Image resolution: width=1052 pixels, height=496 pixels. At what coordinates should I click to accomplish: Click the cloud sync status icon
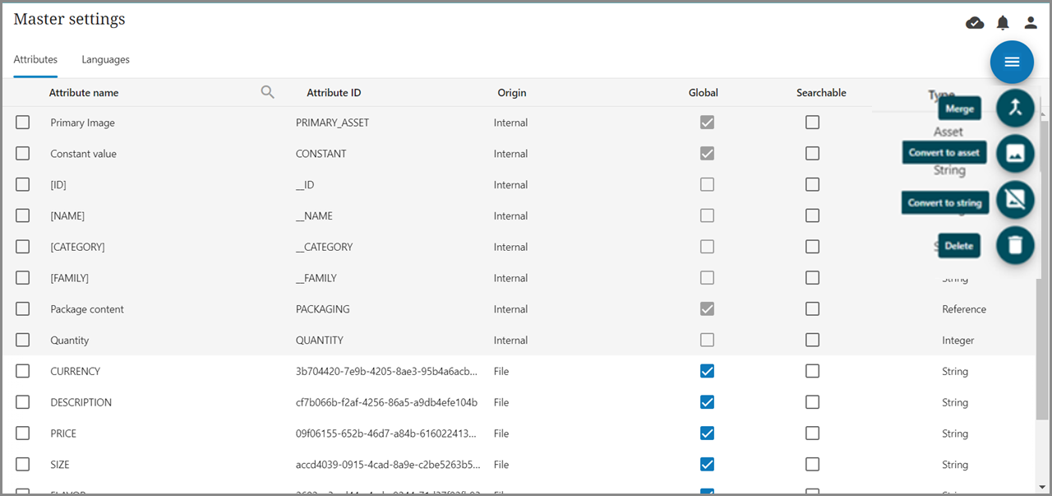point(975,23)
